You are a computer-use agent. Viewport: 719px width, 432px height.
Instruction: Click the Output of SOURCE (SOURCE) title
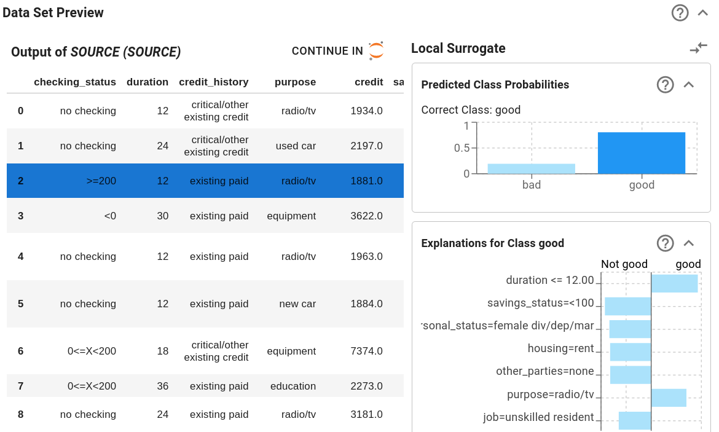(x=96, y=52)
